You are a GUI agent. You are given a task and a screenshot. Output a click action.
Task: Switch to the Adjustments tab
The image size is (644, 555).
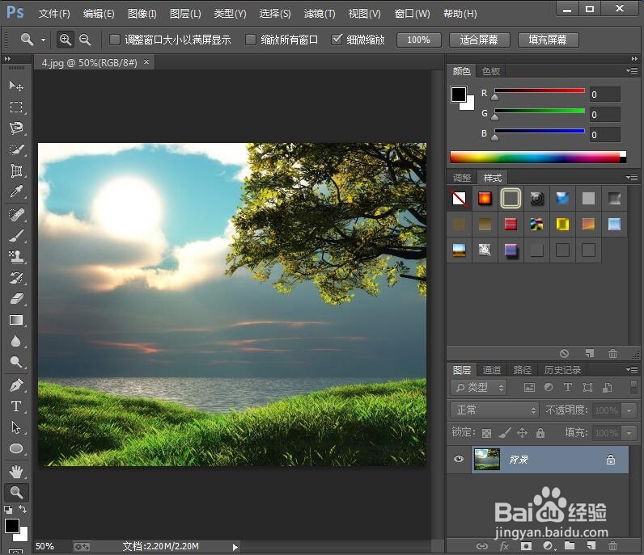(x=462, y=178)
